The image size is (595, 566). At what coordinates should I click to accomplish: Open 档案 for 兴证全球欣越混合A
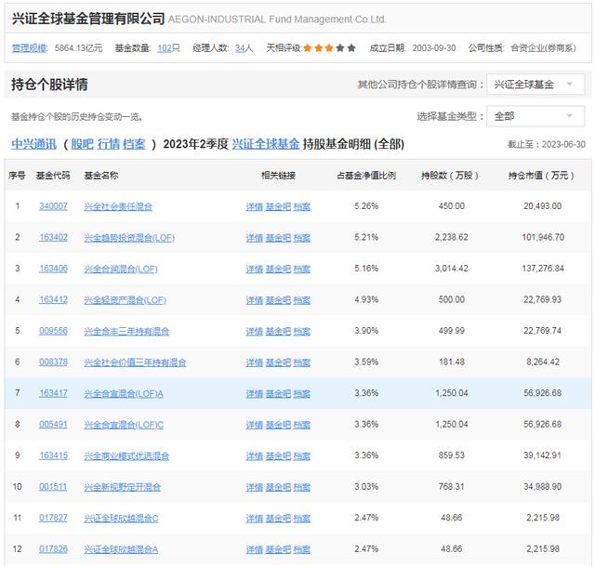click(x=302, y=549)
